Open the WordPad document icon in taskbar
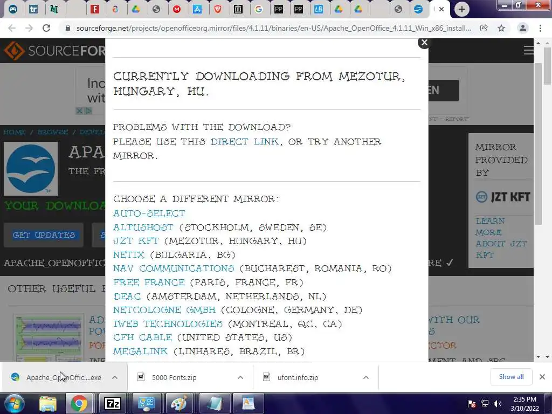552x414 pixels. pyautogui.click(x=248, y=403)
